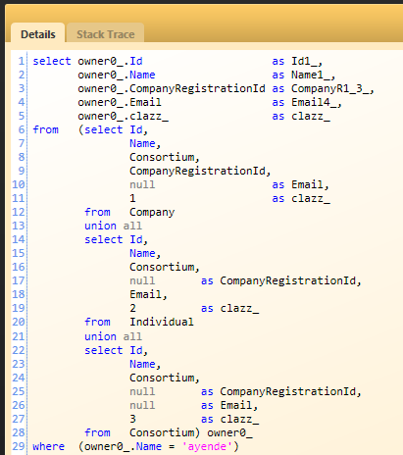Viewport: 403px width, 455px height.
Task: Click 'Consortium) owner0_' on line 28
Action: point(191,432)
